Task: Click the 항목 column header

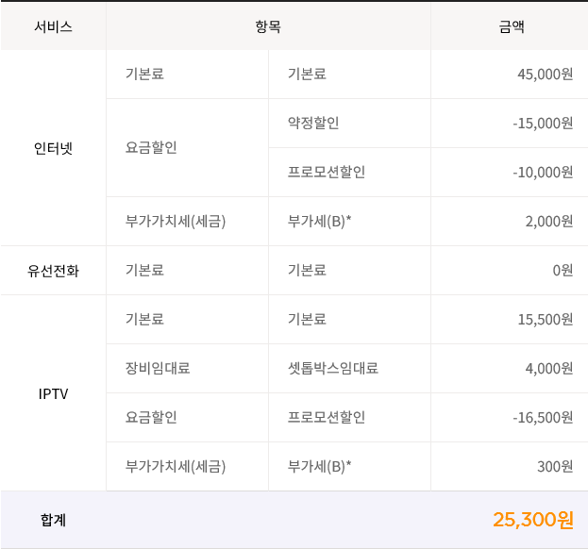Action: [x=268, y=26]
